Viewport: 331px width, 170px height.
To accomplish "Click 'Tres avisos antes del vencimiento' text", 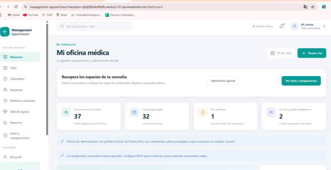I will [x=227, y=123].
